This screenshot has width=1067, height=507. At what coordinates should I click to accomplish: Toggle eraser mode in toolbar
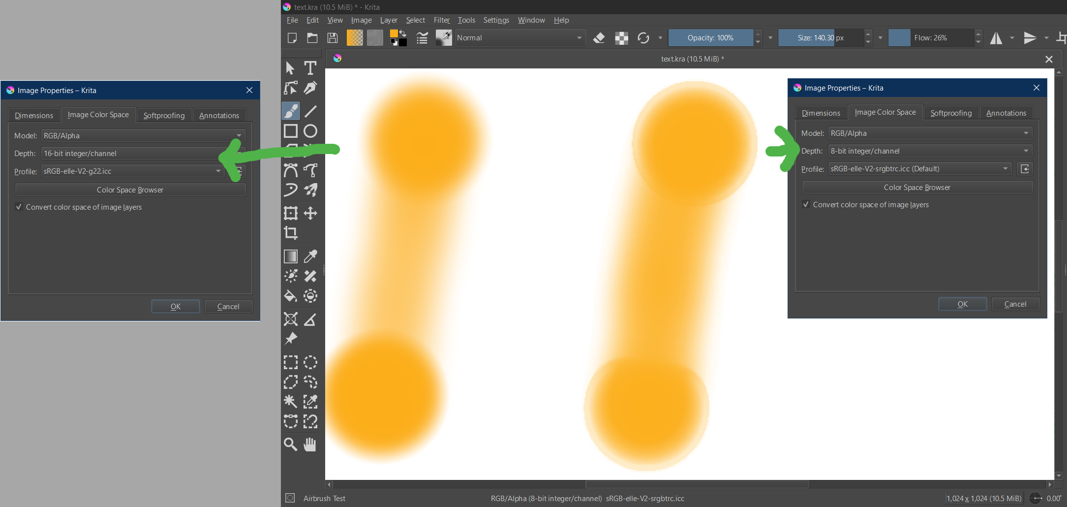click(599, 38)
